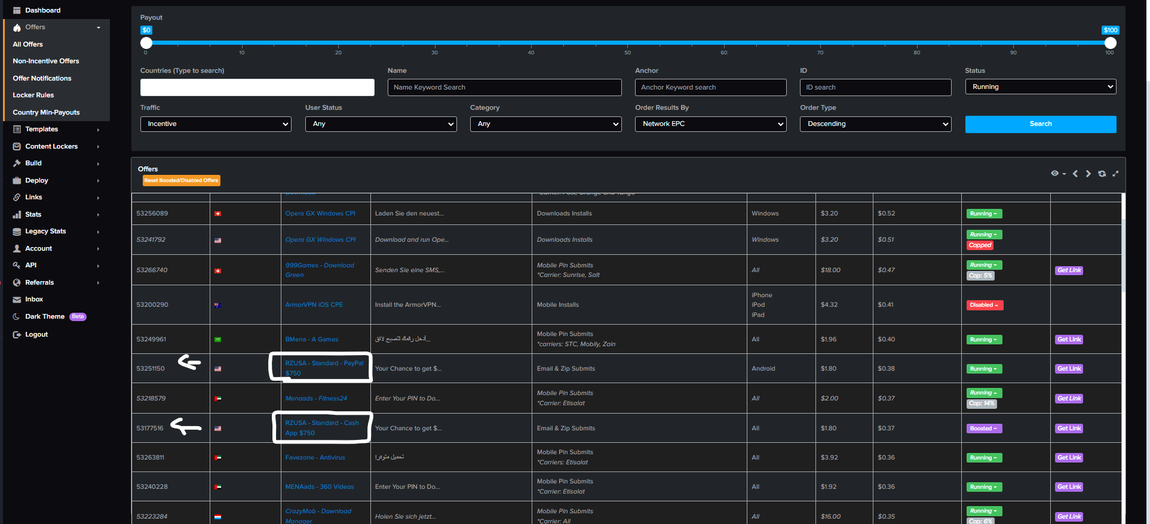Click the Capped badge on offer 53241792

(980, 245)
